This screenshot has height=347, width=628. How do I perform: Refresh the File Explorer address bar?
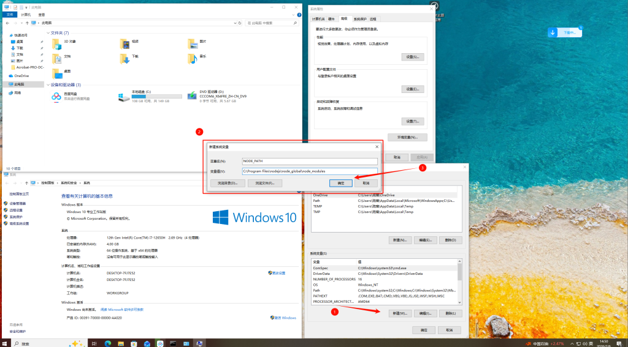tap(240, 23)
